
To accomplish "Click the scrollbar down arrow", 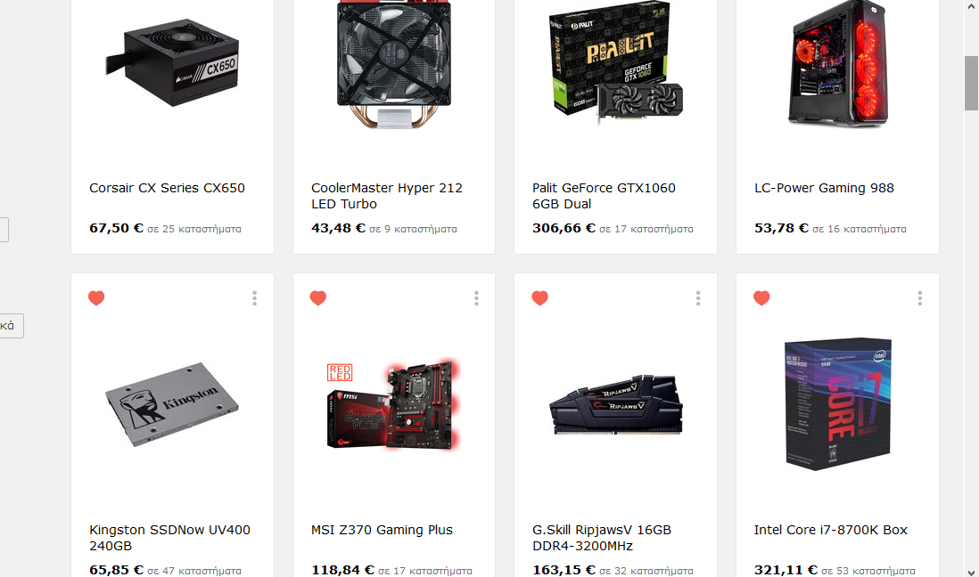I will pyautogui.click(x=971, y=572).
